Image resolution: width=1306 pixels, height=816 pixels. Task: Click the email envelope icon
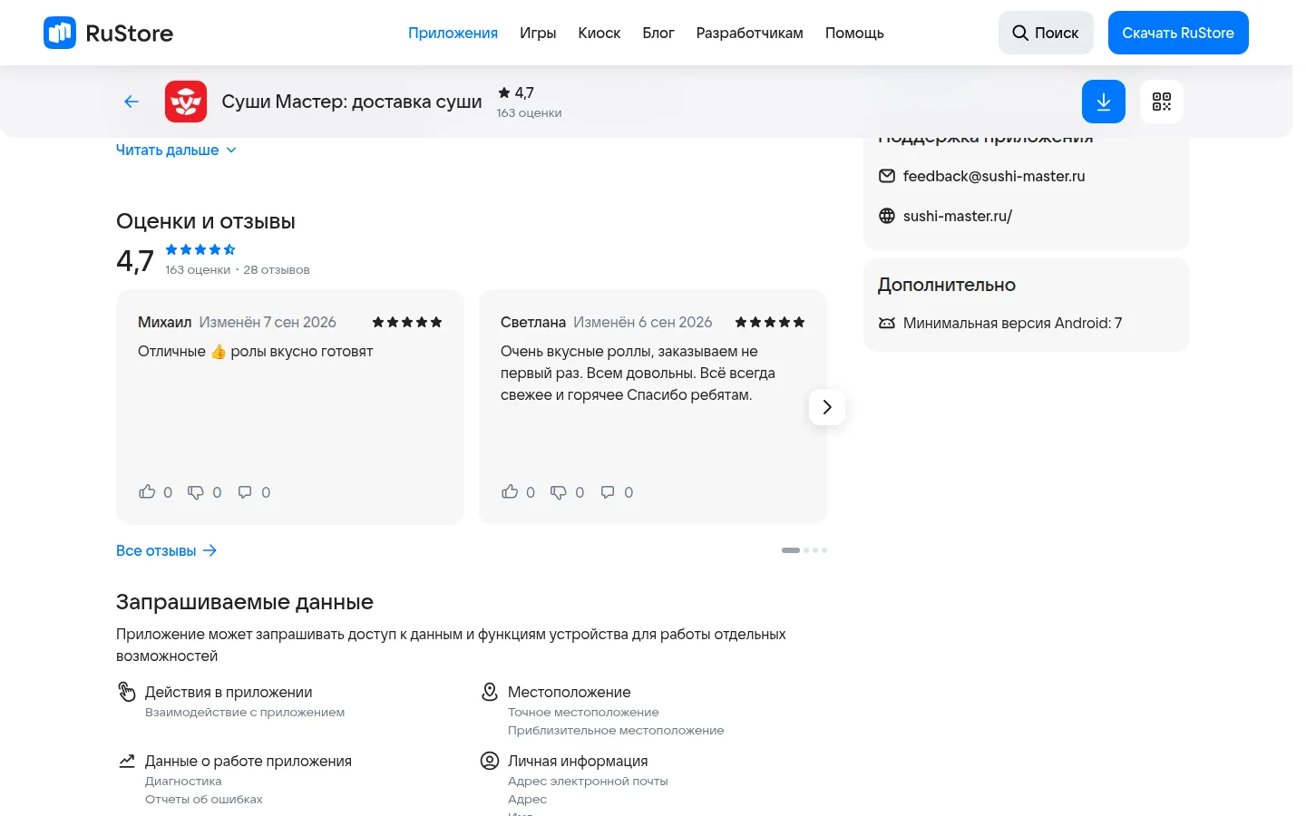click(x=887, y=176)
